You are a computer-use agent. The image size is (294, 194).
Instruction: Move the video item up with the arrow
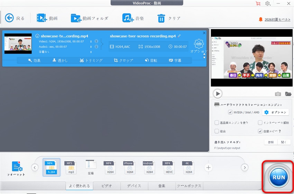(204, 54)
